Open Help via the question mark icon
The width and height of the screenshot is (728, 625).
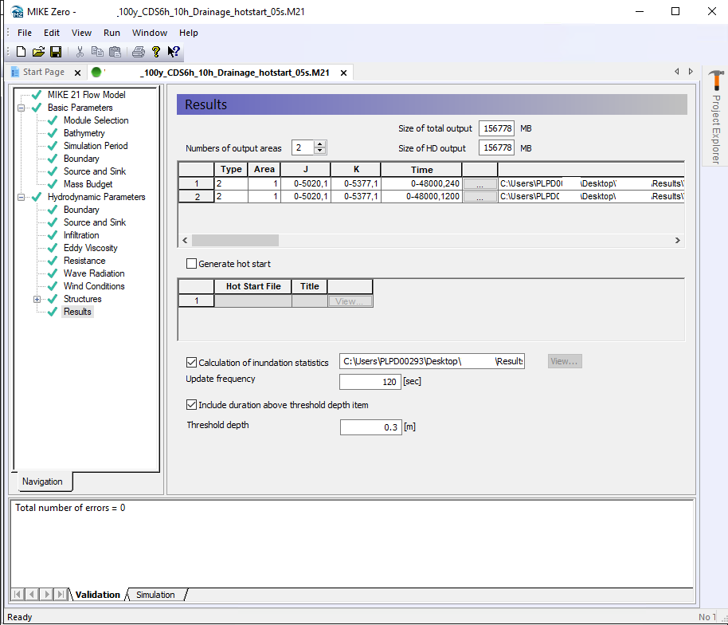pos(156,52)
